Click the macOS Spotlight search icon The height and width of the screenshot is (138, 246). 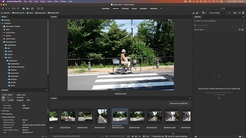217,2
